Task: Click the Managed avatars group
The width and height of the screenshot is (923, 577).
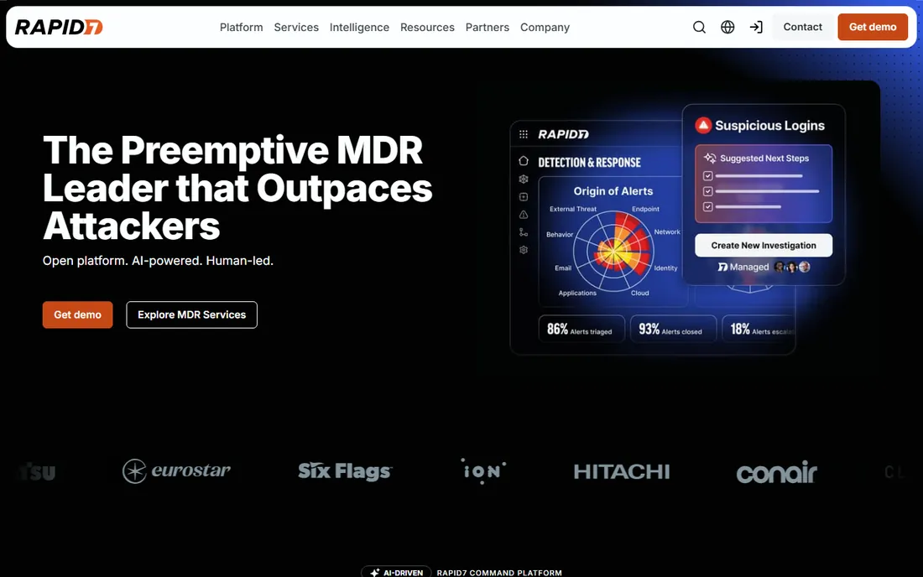Action: (x=792, y=267)
